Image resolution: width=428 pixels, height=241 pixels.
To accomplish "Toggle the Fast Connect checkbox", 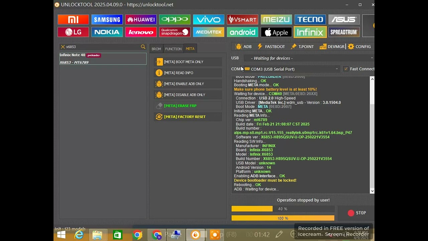I will 346,69.
